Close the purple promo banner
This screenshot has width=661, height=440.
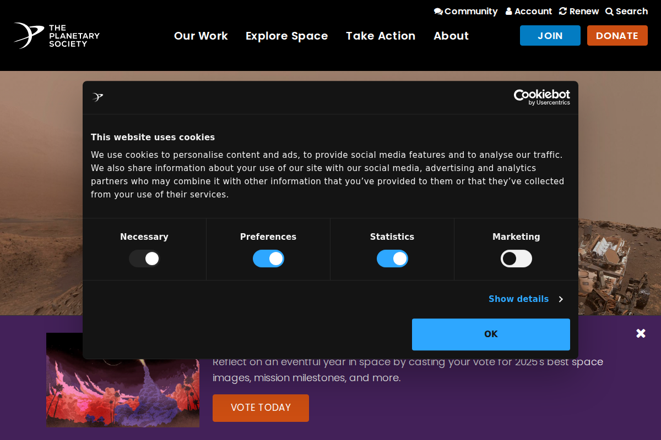pyautogui.click(x=641, y=333)
